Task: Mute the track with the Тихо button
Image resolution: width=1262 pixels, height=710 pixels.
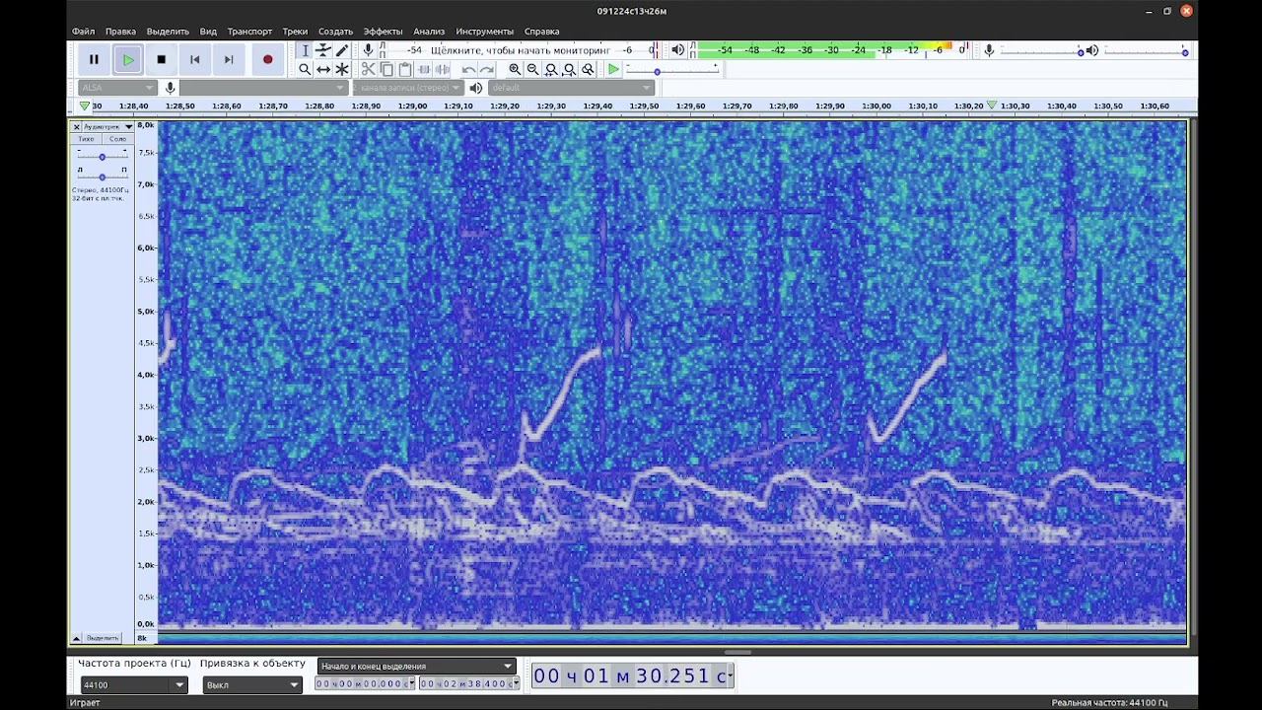Action: [x=87, y=139]
